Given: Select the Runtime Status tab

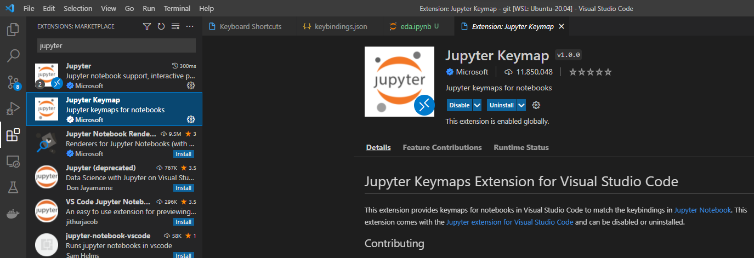Looking at the screenshot, I should click(x=521, y=147).
